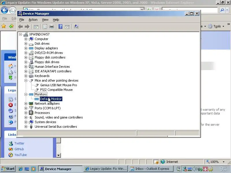Screen dimensions: 231x173
Task: Click Add to Favorites icon in Internet Explorer
Action: pyautogui.click(x=11, y=26)
